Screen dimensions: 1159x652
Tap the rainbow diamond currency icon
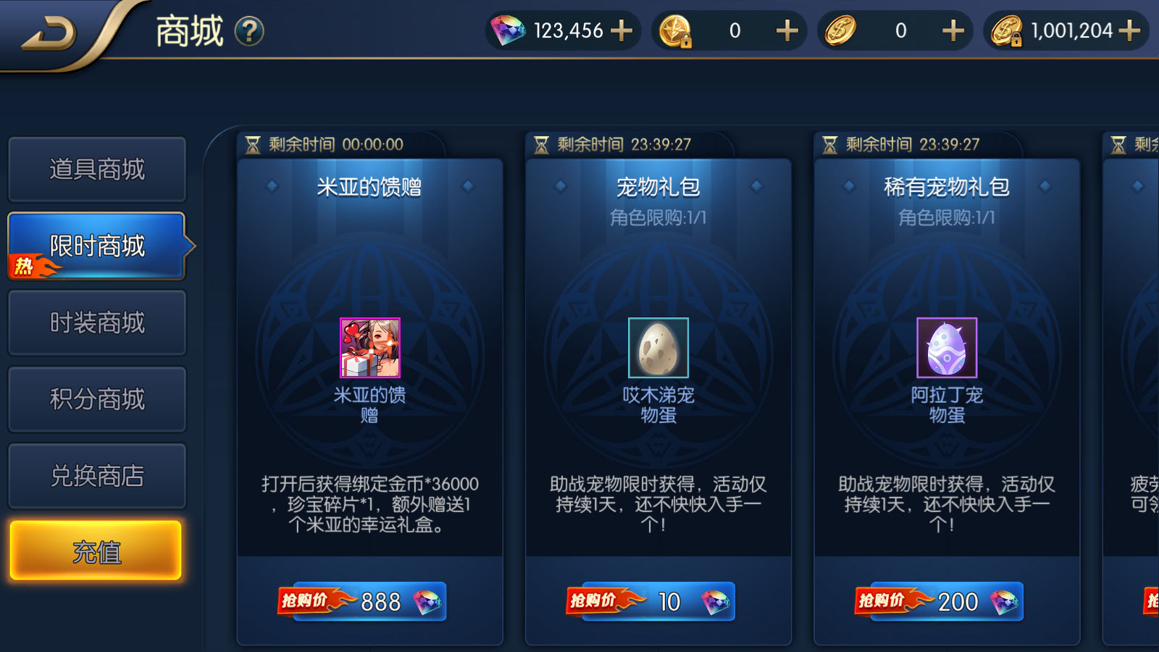pos(508,30)
